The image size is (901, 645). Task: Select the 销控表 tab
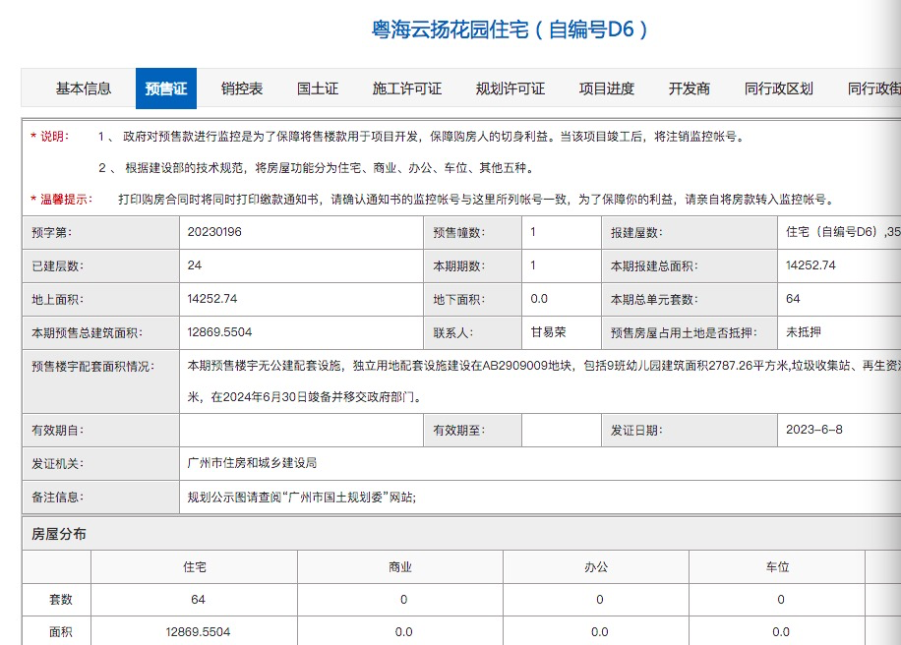241,88
